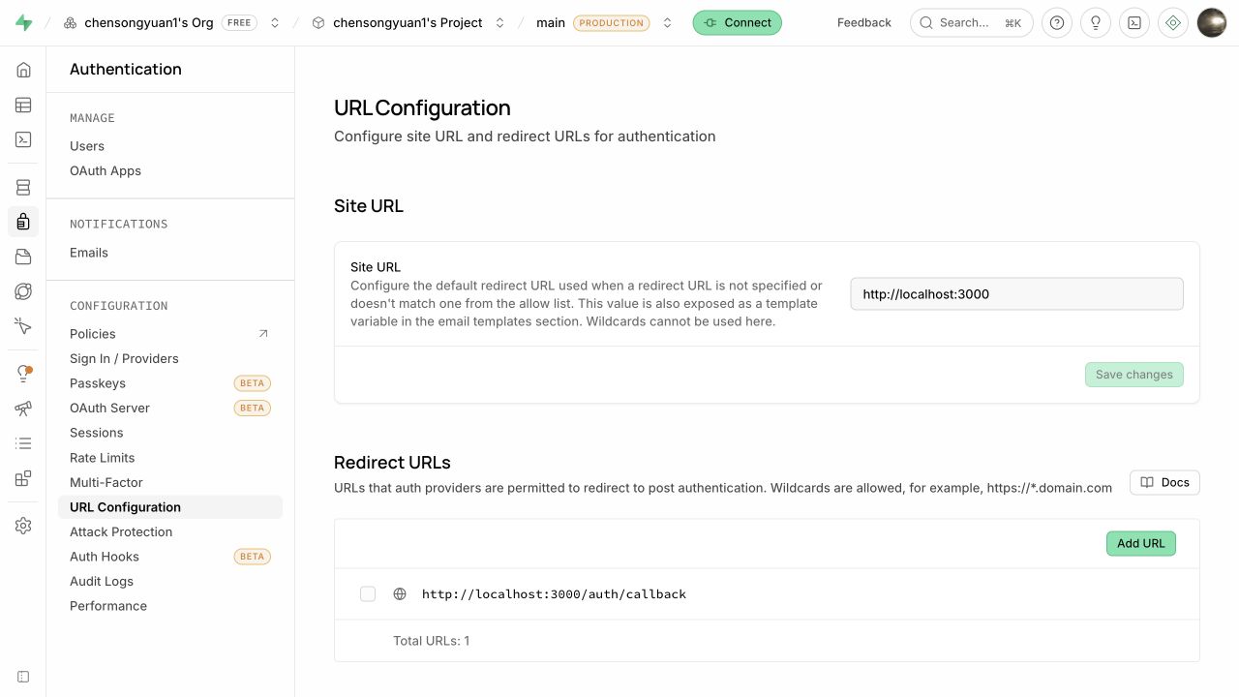Open the Search command box
Image resolution: width=1239 pixels, height=697 pixels.
[x=971, y=22]
